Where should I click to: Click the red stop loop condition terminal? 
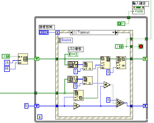tap(141, 46)
